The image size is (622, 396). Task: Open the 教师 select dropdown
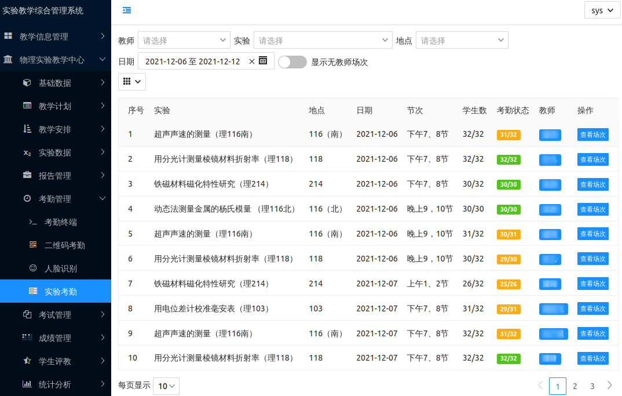[x=184, y=41]
